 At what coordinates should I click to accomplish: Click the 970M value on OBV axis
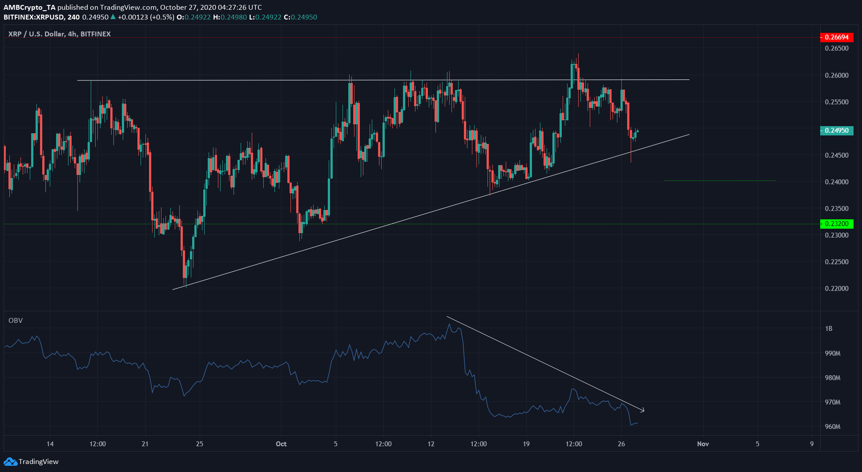tap(833, 402)
